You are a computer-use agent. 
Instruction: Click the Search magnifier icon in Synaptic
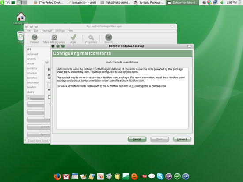(109, 37)
